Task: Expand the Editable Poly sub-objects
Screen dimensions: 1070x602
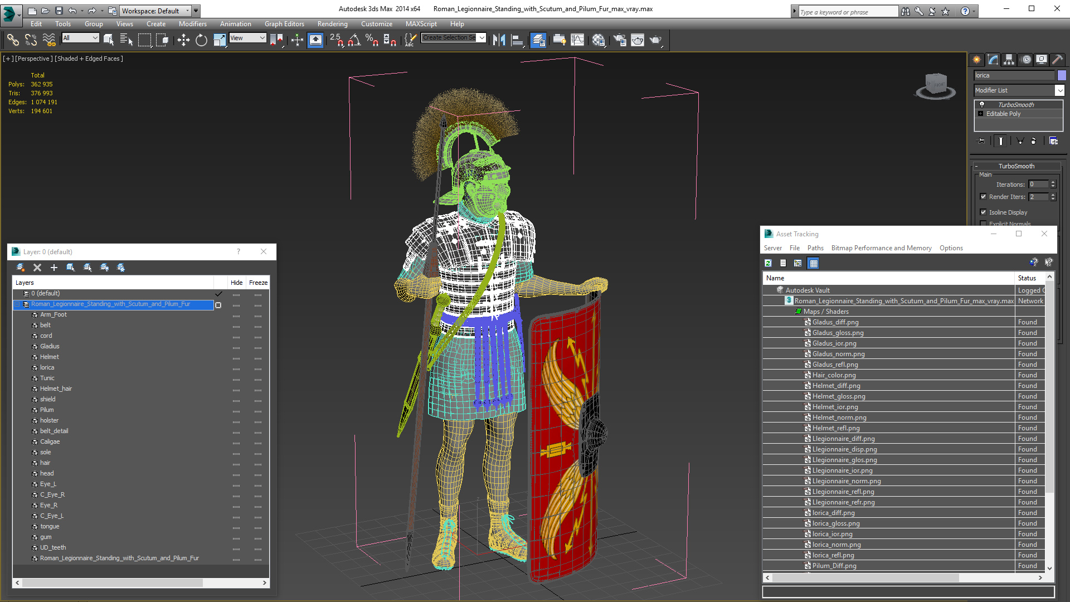Action: pyautogui.click(x=981, y=114)
